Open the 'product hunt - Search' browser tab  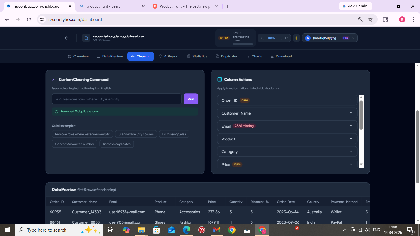tap(113, 6)
